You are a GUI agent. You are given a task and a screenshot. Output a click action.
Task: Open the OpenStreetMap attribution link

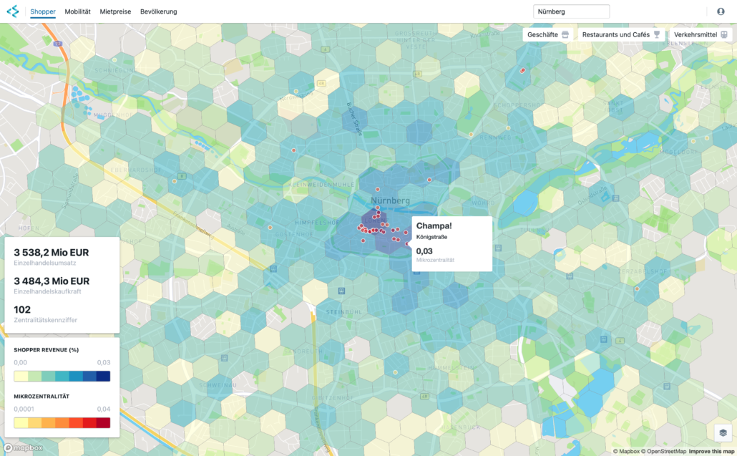pyautogui.click(x=664, y=451)
